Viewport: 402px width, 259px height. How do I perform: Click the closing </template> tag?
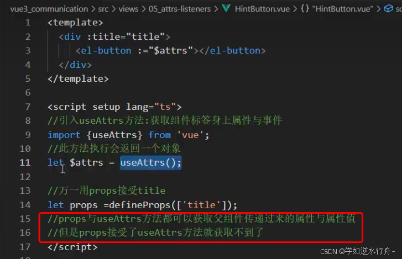(78, 78)
